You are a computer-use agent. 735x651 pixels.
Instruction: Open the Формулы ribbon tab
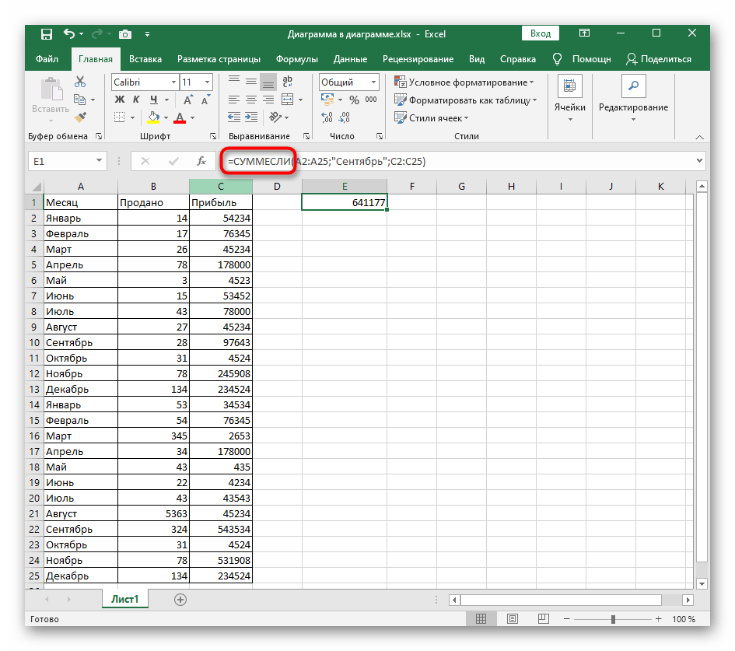click(297, 59)
